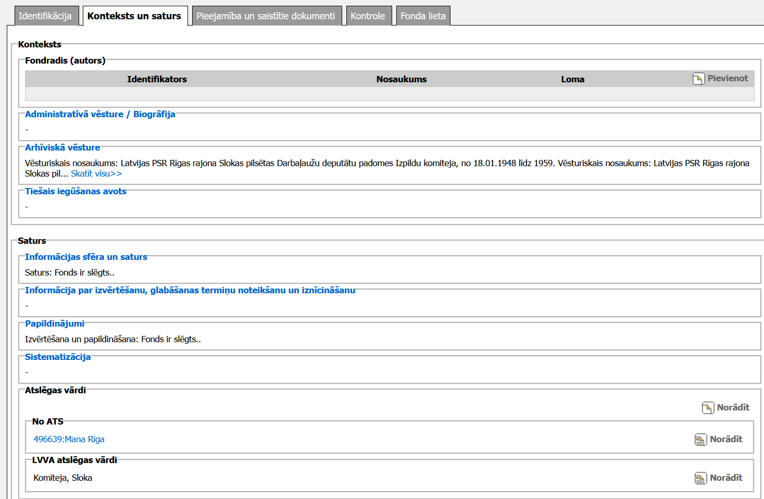
Task: Click the Norādīt icon in No ATS row
Action: point(700,440)
